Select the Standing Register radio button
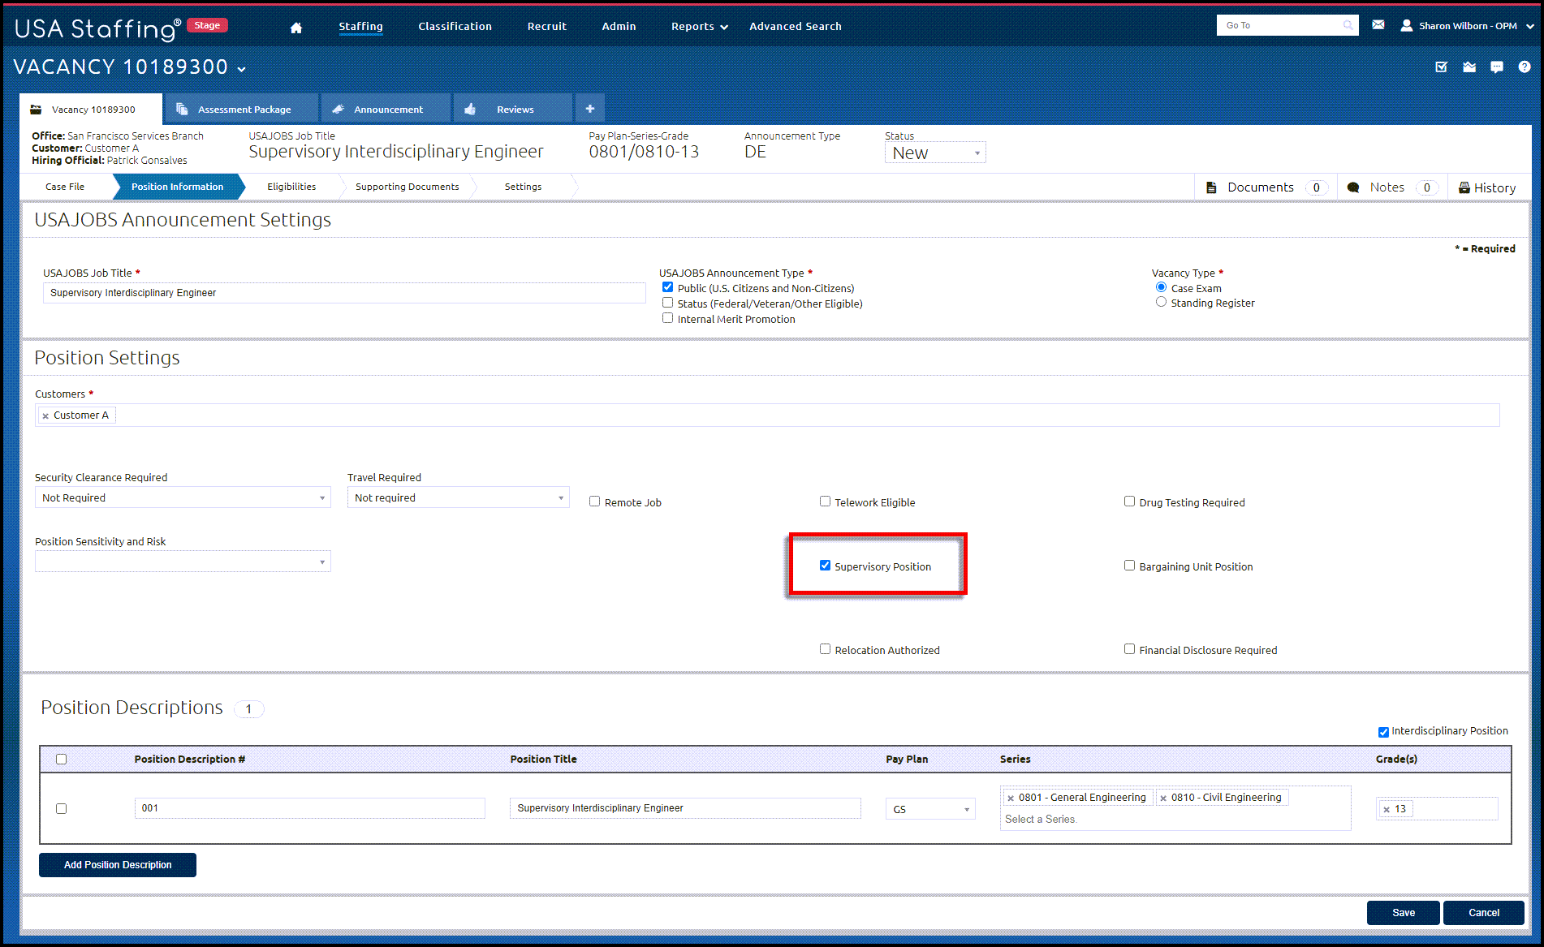 pyautogui.click(x=1161, y=302)
